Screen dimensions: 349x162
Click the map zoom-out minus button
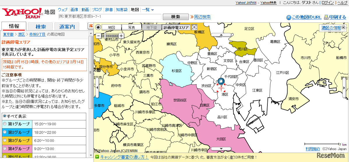98,36
